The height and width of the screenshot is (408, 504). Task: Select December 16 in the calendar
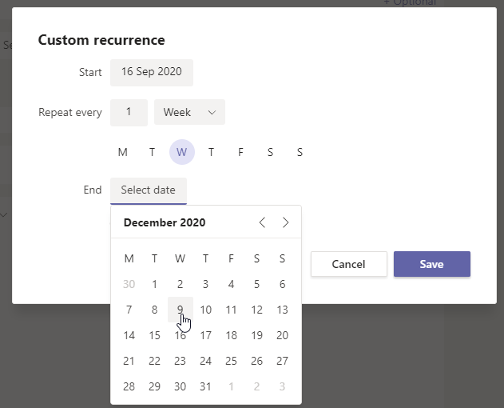coord(181,335)
